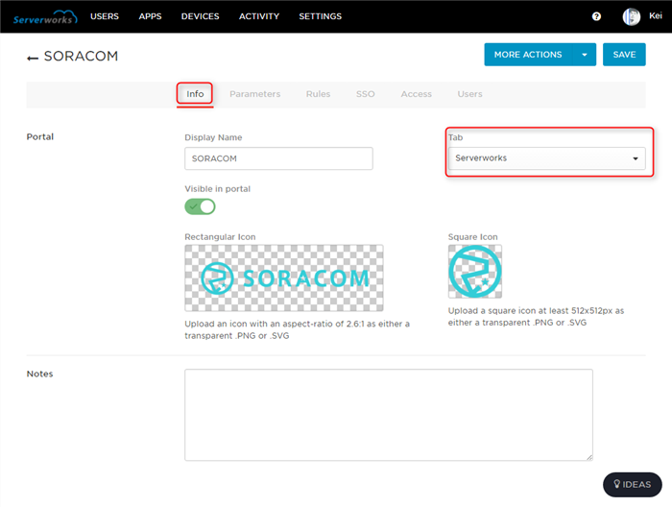The height and width of the screenshot is (507, 672).
Task: Click the Notes section label
Action: pos(40,374)
